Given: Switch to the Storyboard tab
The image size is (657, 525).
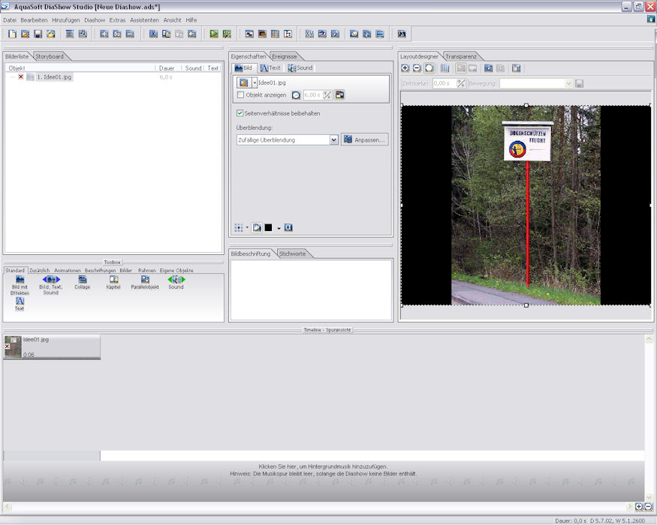Looking at the screenshot, I should pos(50,56).
